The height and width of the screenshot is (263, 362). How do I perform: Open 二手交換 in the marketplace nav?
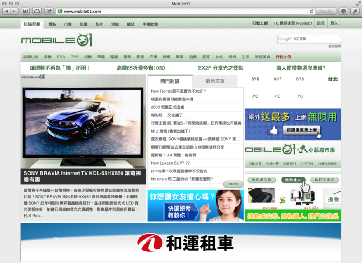(x=307, y=164)
